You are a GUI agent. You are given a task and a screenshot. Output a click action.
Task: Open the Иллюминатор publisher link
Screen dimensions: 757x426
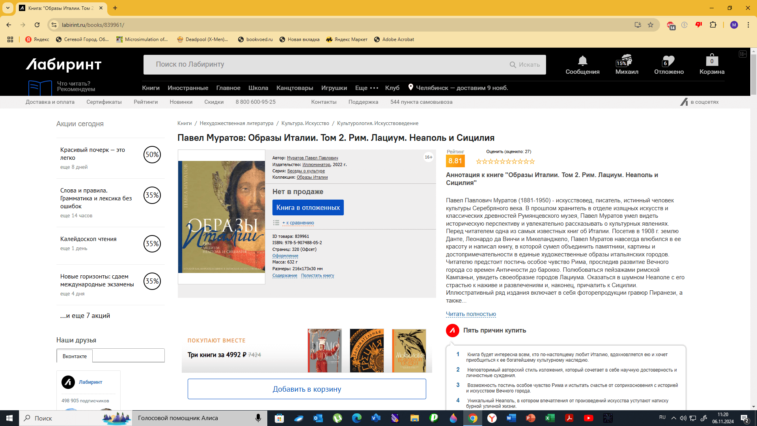click(316, 164)
